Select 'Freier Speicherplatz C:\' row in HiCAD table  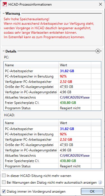point(52,161)
